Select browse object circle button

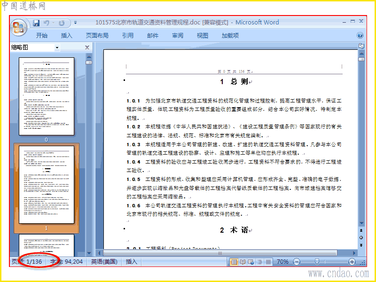pyautogui.click(x=361, y=238)
